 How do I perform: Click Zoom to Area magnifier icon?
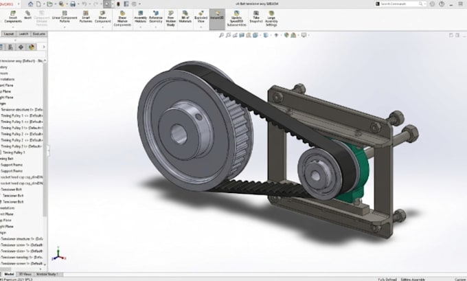pyautogui.click(x=228, y=35)
